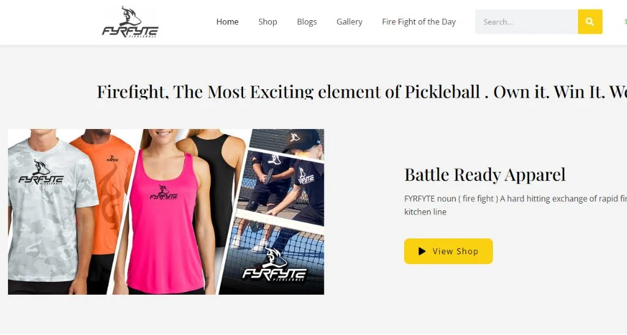Image resolution: width=627 pixels, height=335 pixels.
Task: Open the Blogs menu link
Action: tap(307, 22)
